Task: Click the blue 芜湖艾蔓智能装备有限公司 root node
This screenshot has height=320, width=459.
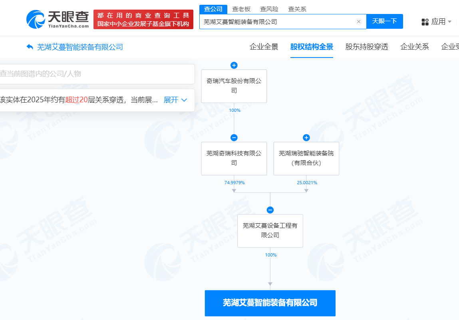Action: (x=270, y=303)
